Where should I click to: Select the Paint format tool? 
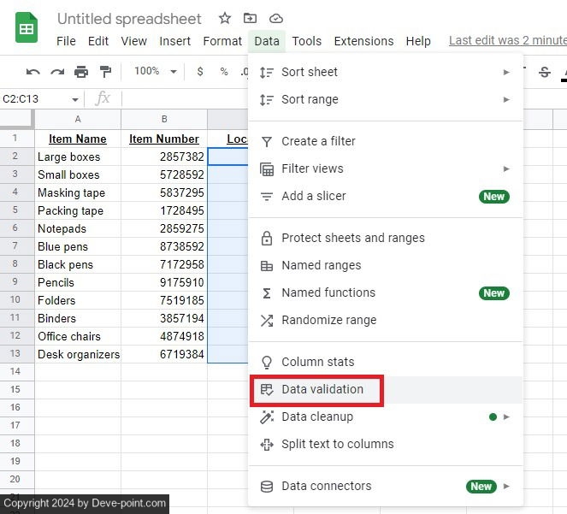tap(105, 72)
